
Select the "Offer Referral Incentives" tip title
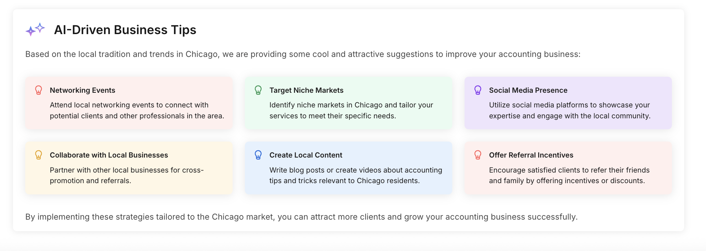click(531, 155)
